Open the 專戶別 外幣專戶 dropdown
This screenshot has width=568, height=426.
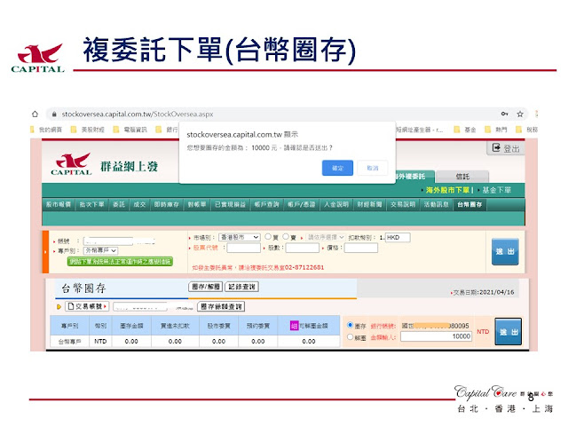(x=100, y=250)
